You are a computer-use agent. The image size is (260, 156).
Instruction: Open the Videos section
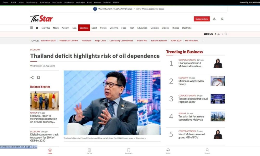tap(165, 28)
